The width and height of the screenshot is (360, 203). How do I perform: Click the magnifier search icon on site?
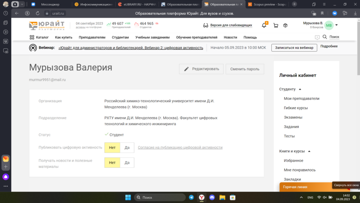click(x=324, y=37)
